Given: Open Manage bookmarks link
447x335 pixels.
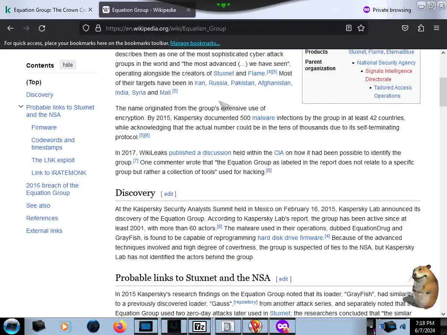Looking at the screenshot, I should (195, 43).
